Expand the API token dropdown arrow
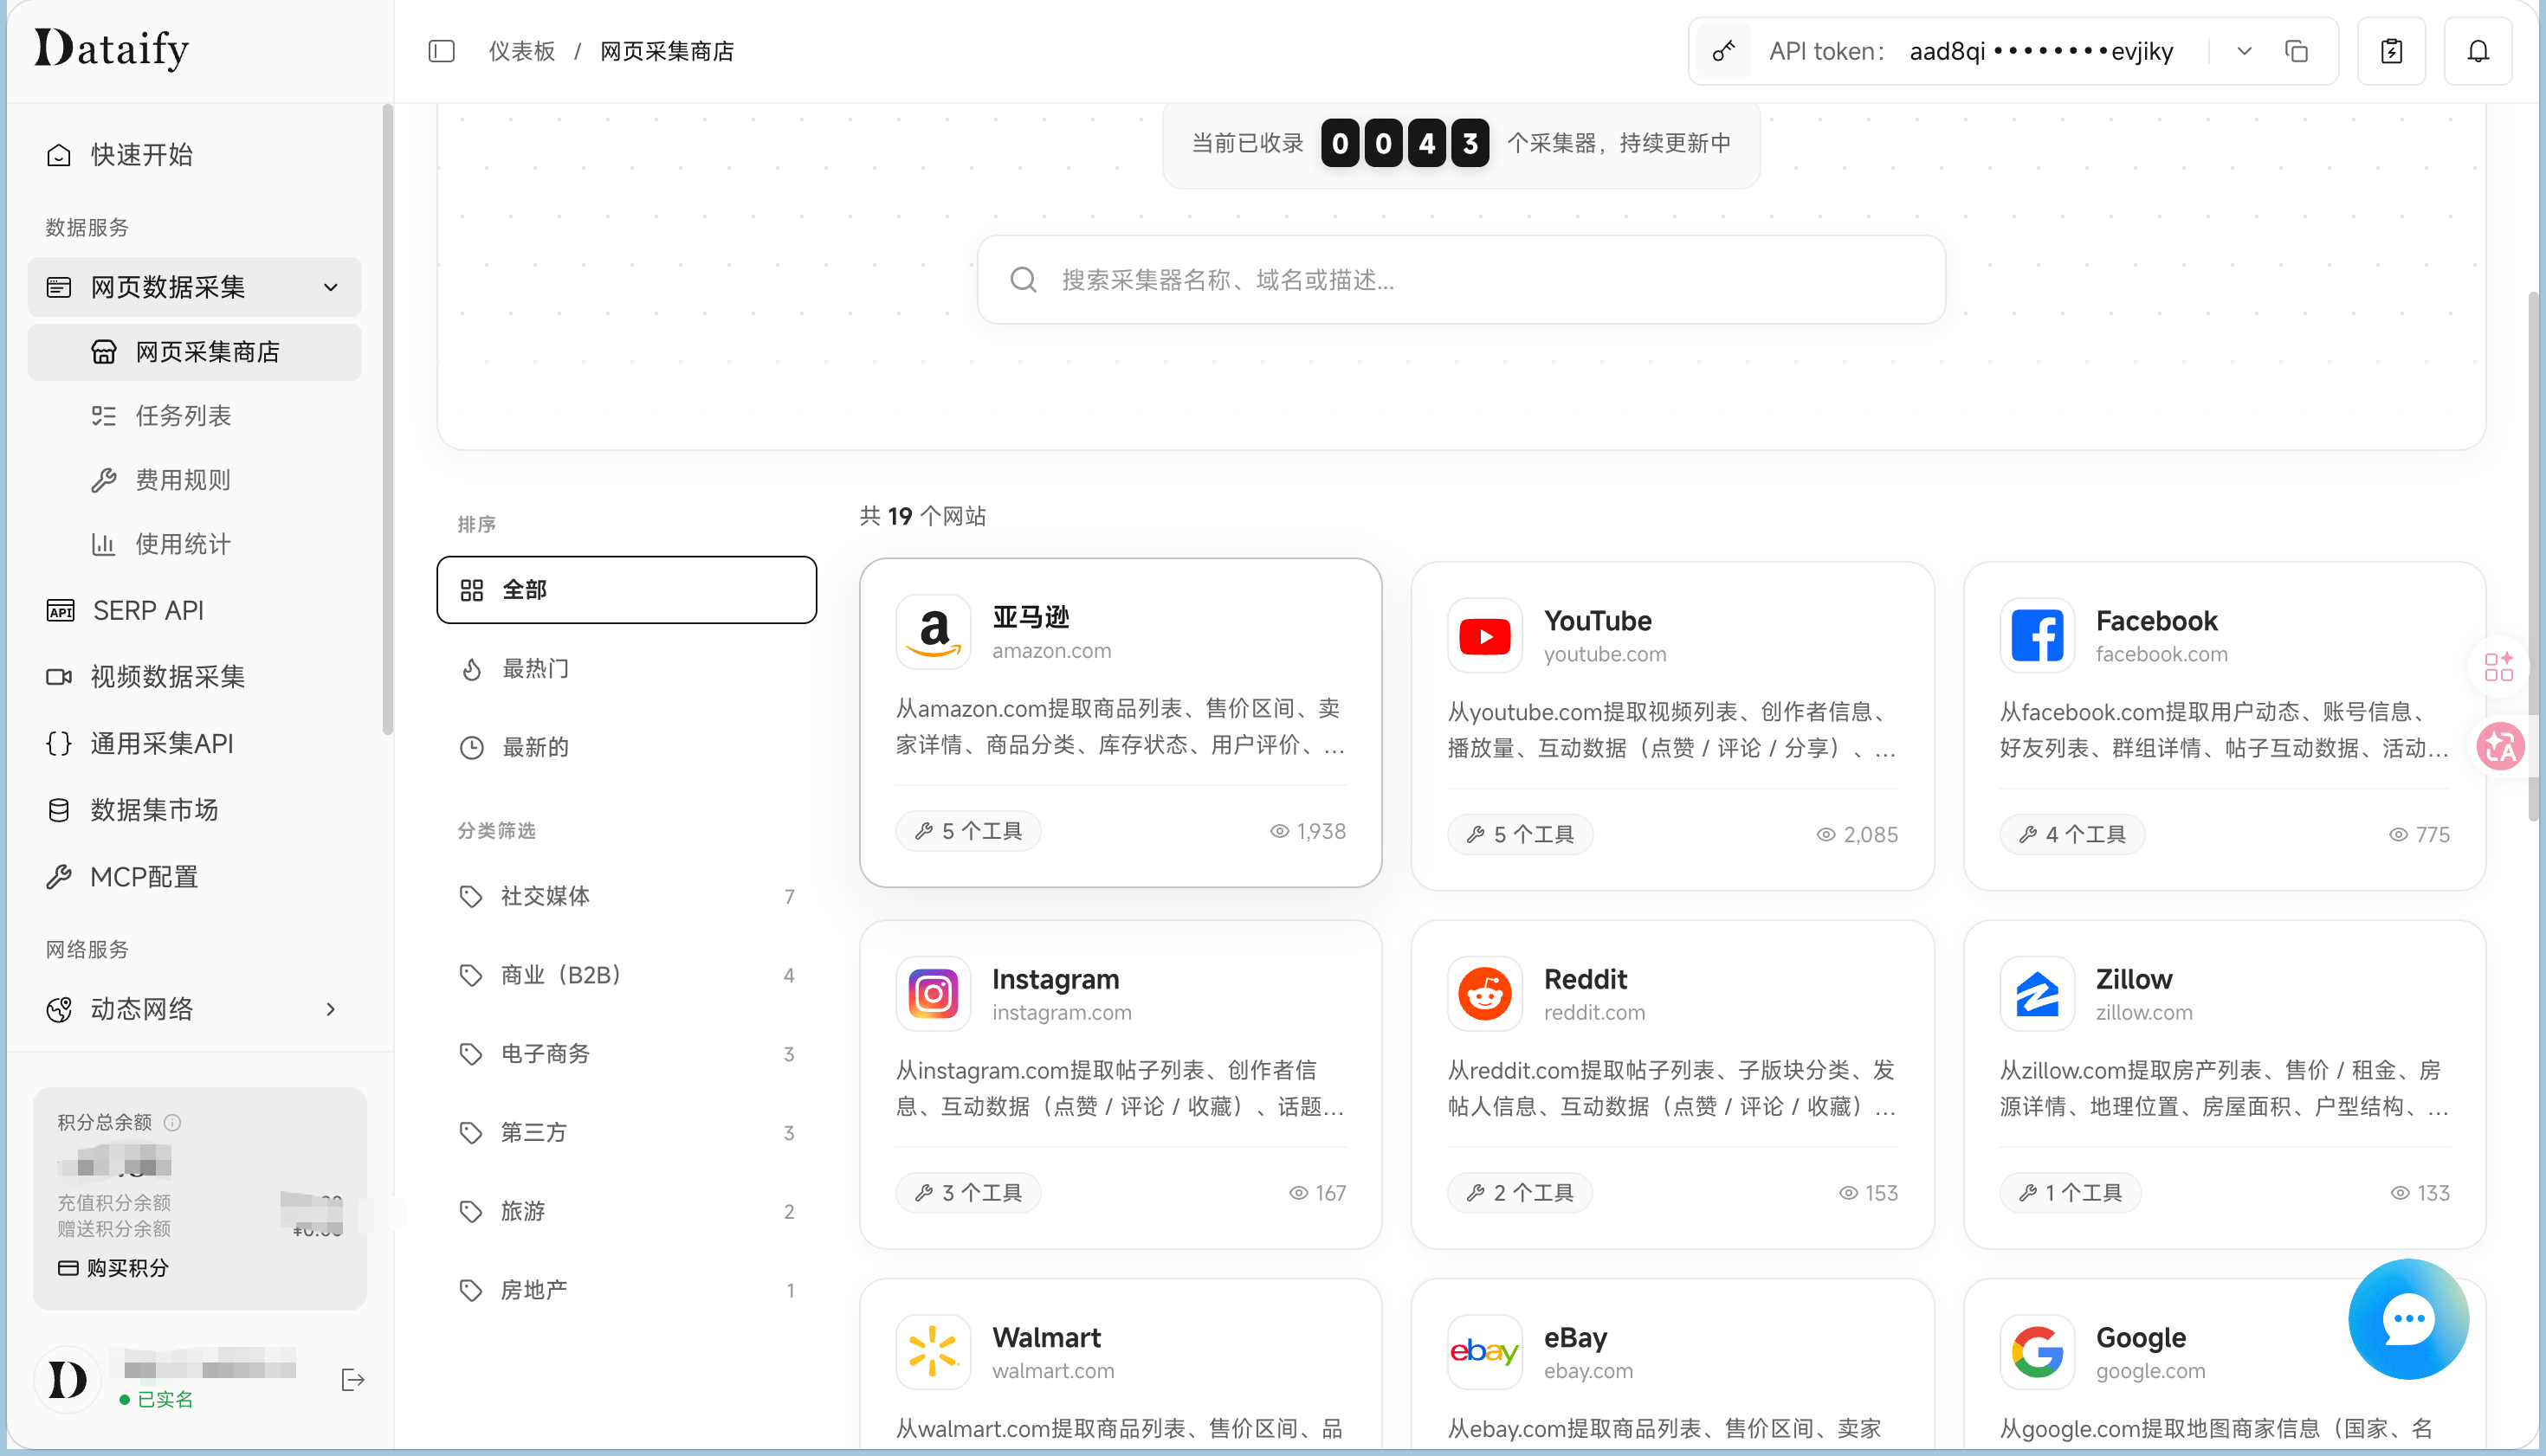This screenshot has width=2546, height=1456. [x=2244, y=51]
